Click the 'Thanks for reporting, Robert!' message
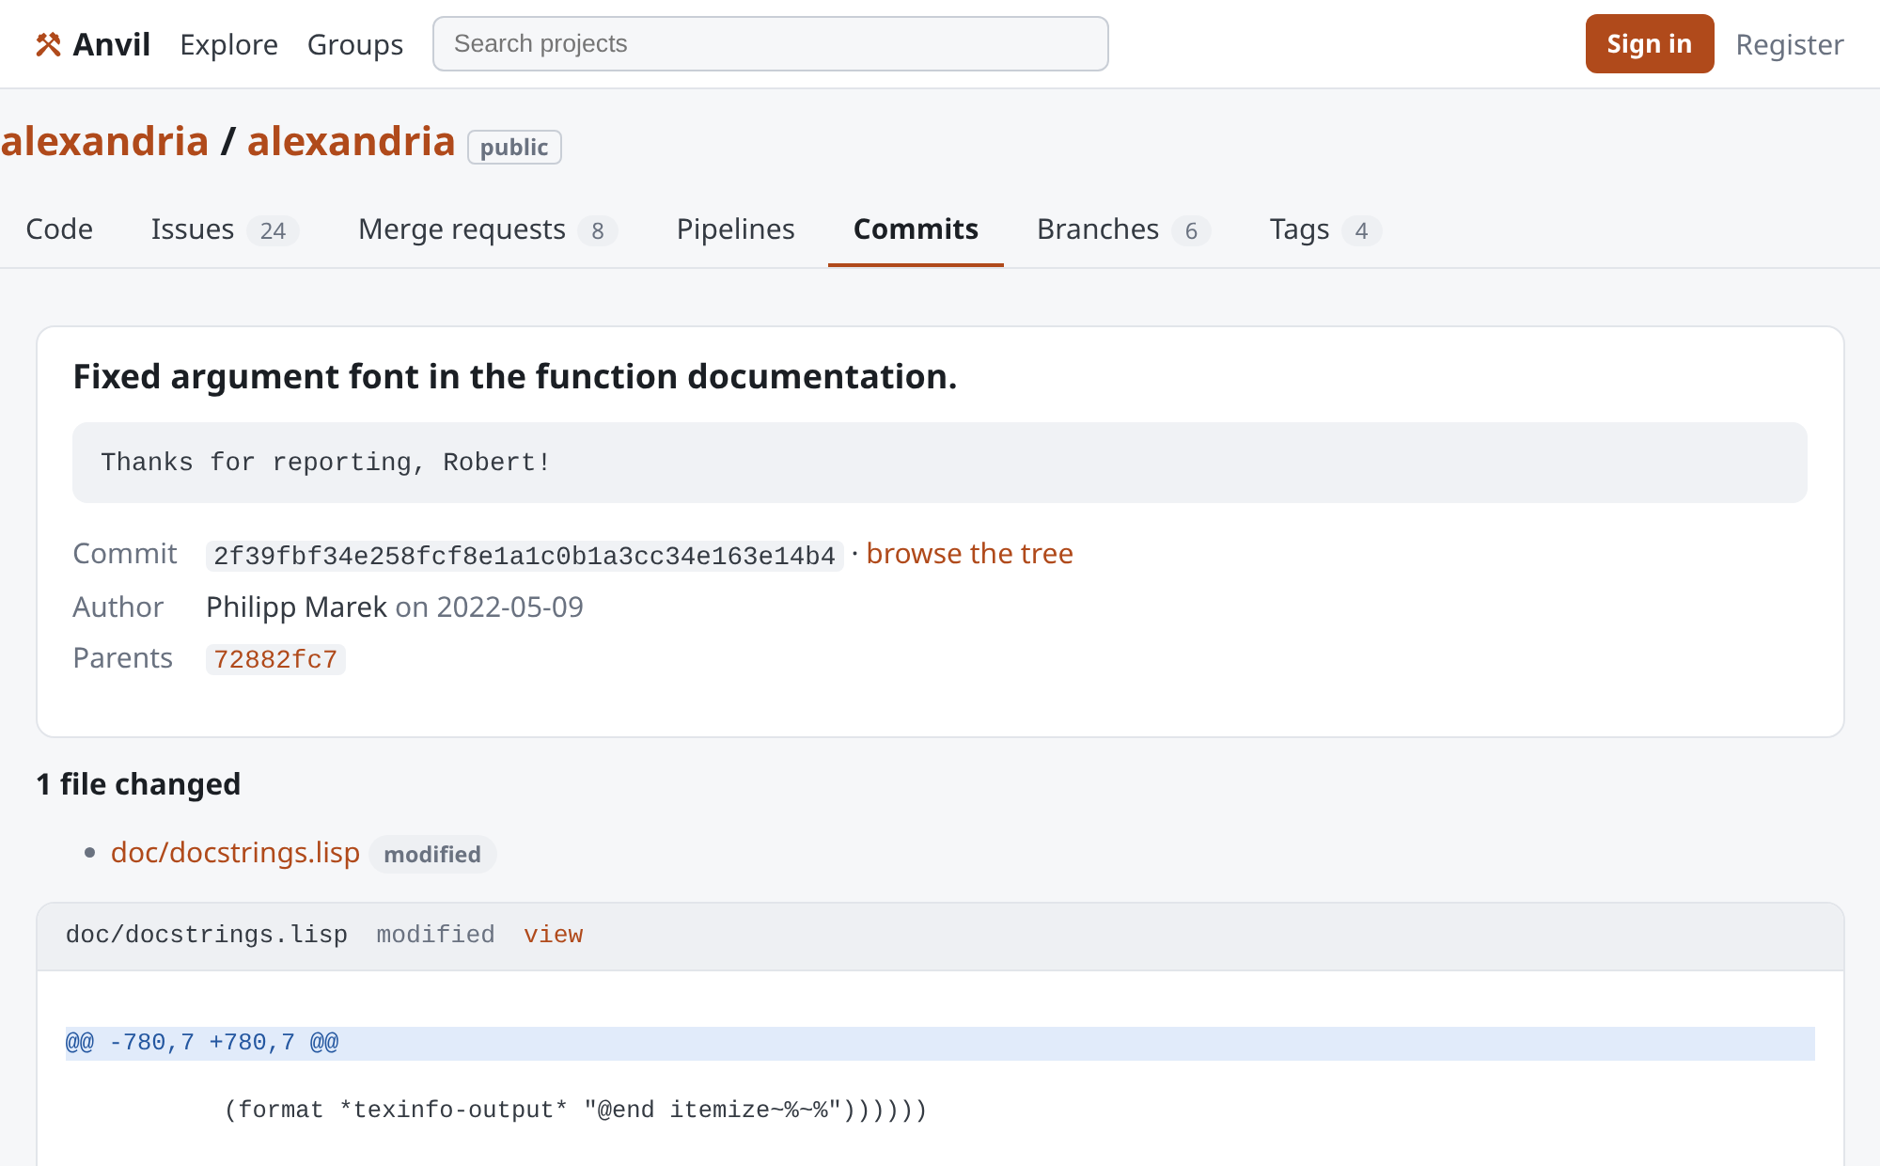Viewport: 1880px width, 1166px height. 325,463
